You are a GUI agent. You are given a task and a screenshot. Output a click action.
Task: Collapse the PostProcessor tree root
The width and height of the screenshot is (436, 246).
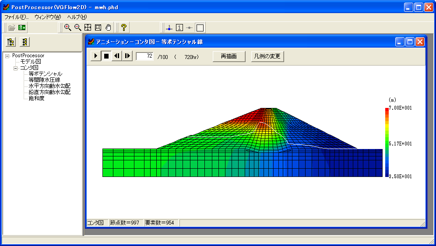click(7, 56)
